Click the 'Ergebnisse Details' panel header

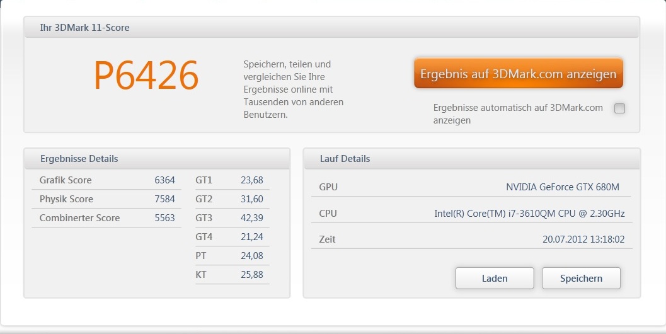(79, 159)
